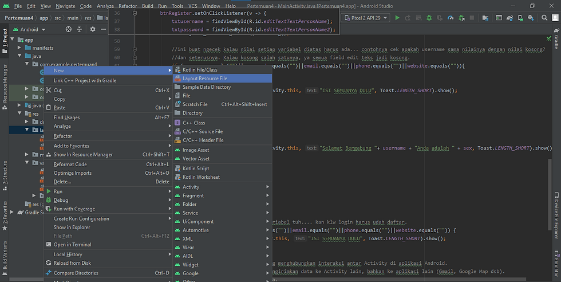
Task: Click Run Anything terminal-window icon in toolbar
Action: pos(499,18)
